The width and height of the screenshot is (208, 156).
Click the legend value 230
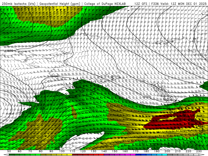(x=199, y=151)
